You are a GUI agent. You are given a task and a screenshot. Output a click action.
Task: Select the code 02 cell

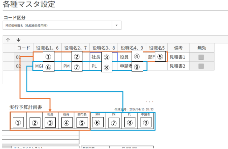[20, 66]
